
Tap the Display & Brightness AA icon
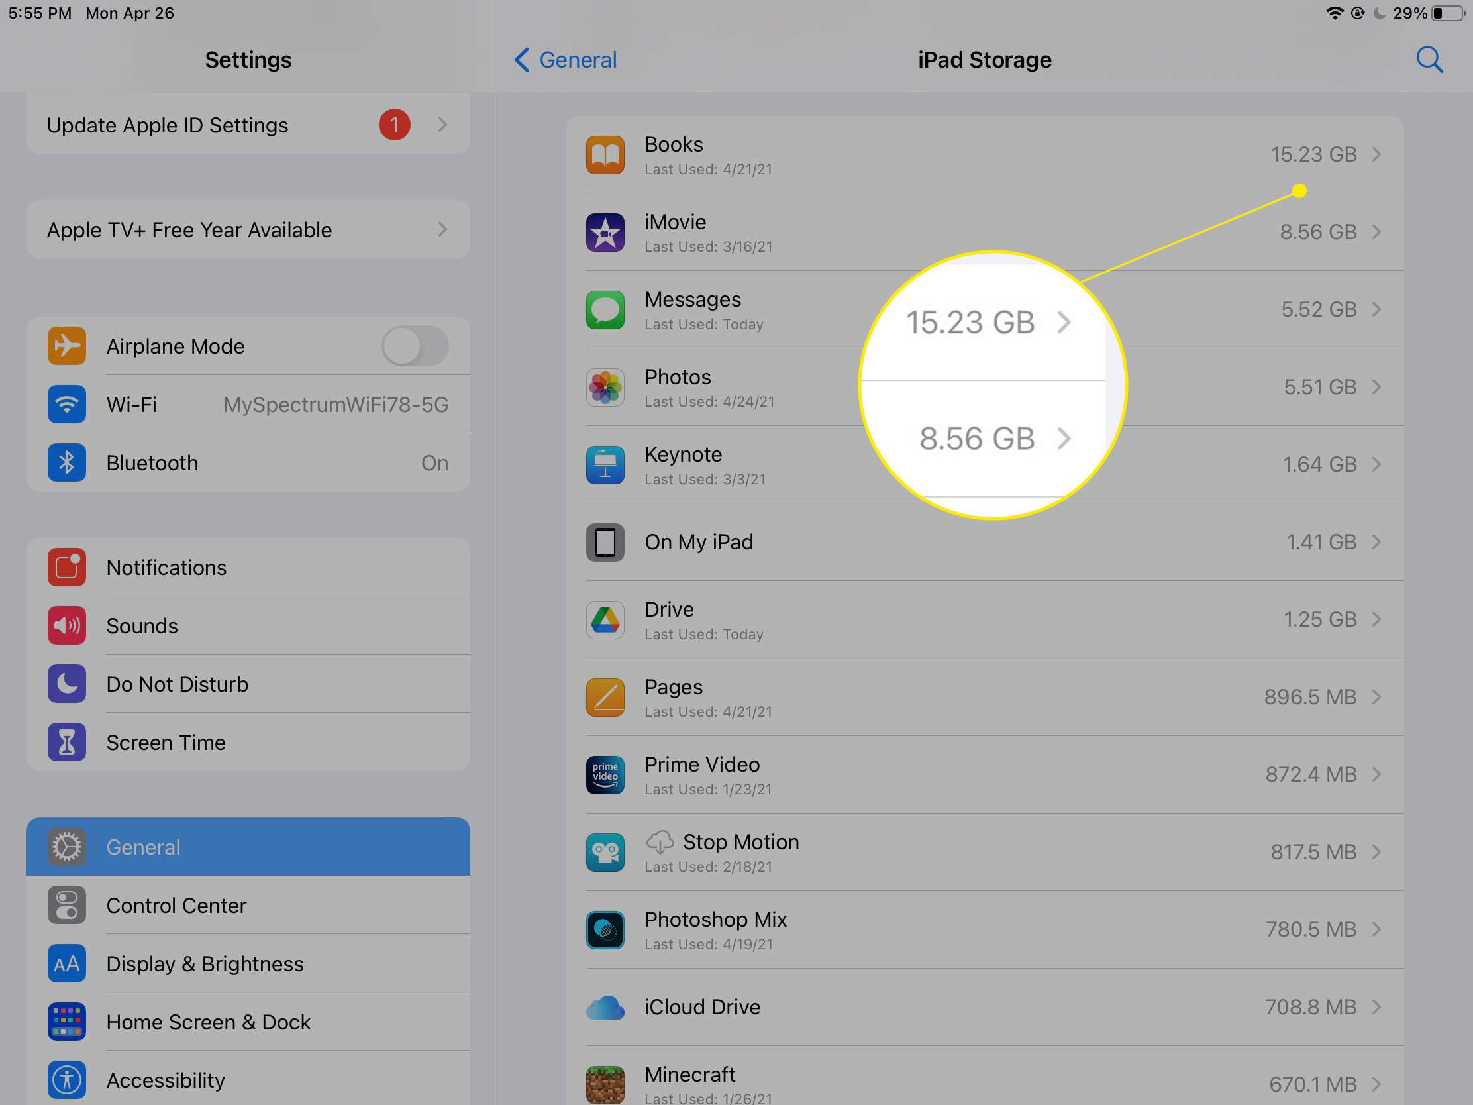(x=67, y=964)
